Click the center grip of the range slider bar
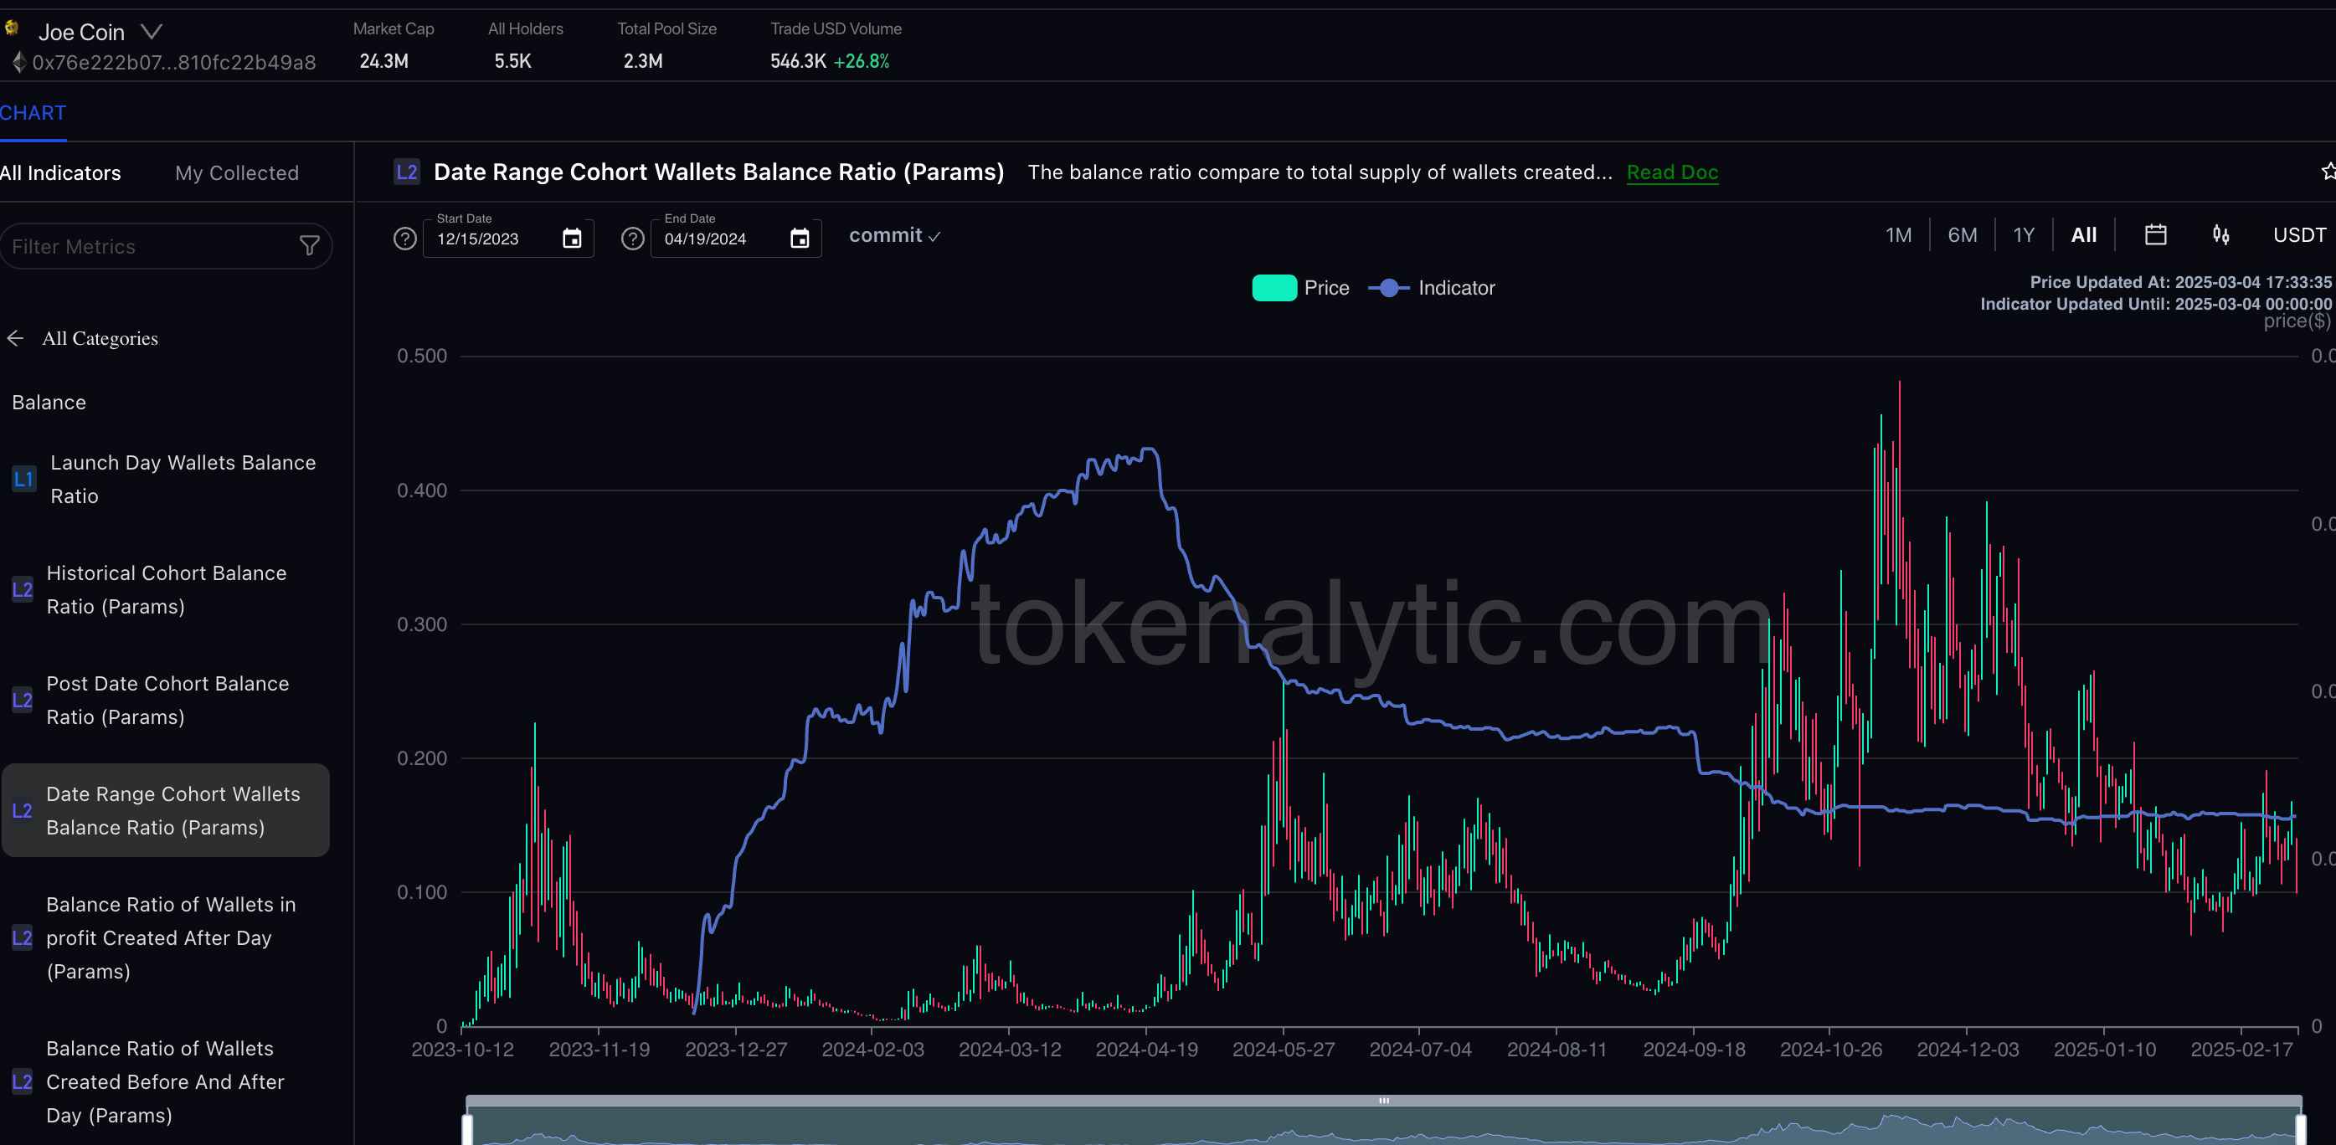 coord(1384,1101)
